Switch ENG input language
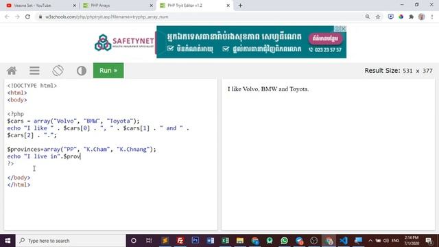The height and width of the screenshot is (247, 439). point(395,241)
